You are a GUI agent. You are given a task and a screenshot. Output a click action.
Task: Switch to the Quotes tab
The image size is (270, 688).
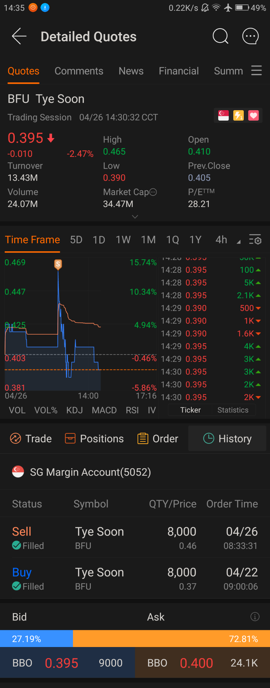pos(24,71)
